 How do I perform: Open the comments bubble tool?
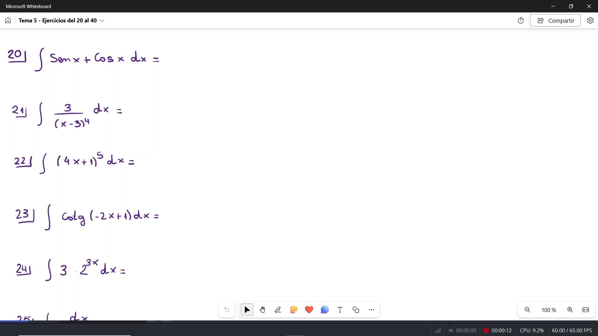(325, 310)
